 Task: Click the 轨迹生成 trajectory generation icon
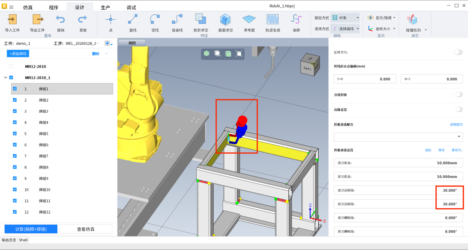pyautogui.click(x=272, y=20)
